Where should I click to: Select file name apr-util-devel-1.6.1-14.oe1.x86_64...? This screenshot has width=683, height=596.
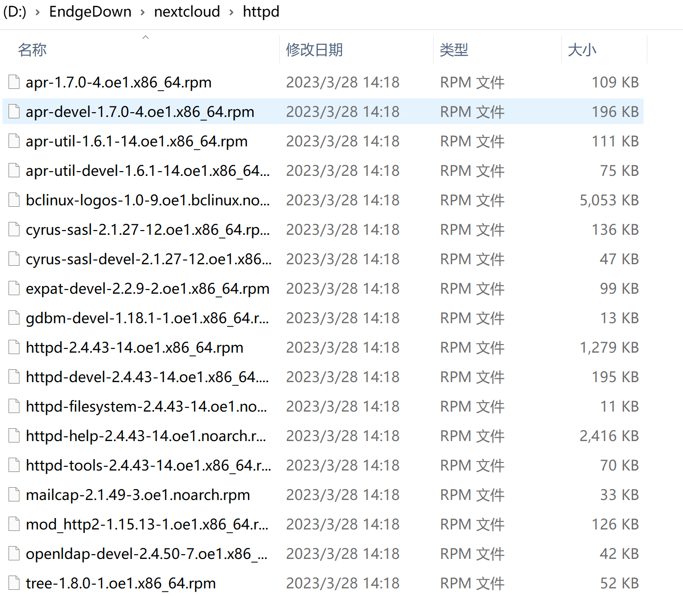click(x=148, y=171)
